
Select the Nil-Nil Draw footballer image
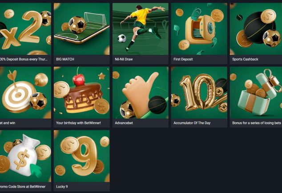click(x=141, y=29)
